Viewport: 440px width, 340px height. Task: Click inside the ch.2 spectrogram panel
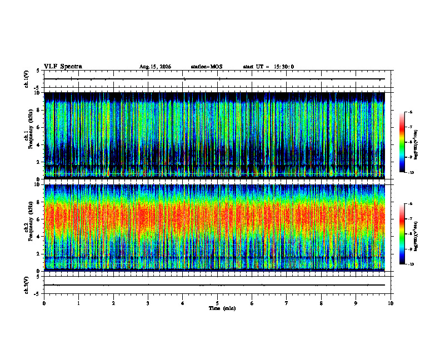(x=214, y=228)
